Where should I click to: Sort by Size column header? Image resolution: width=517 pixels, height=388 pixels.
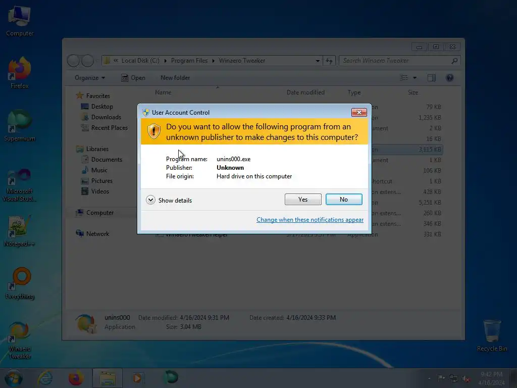pyautogui.click(x=413, y=92)
